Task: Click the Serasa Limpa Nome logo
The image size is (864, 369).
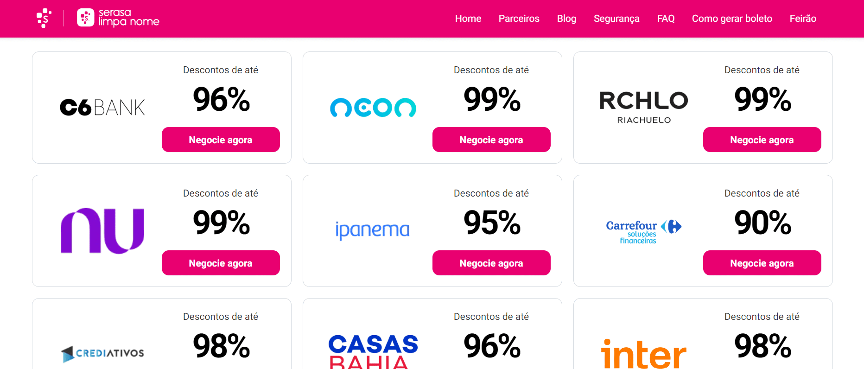Action: click(118, 18)
